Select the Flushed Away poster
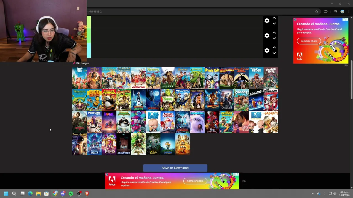The height and width of the screenshot is (198, 353). pyautogui.click(x=271, y=78)
